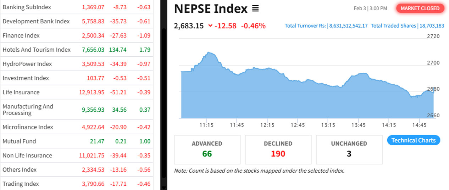Open the Technical Charts button
The height and width of the screenshot is (190, 449).
414,140
